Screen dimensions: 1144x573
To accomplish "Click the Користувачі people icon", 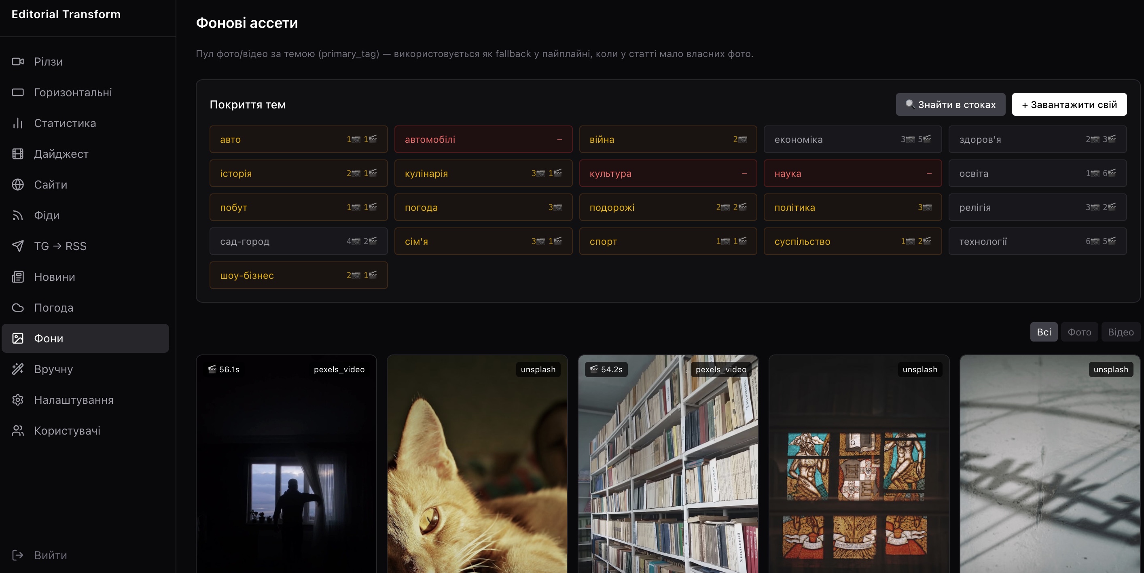I will click(18, 431).
